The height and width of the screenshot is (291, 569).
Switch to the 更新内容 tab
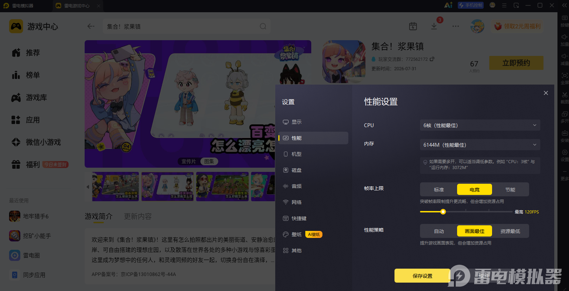point(138,217)
